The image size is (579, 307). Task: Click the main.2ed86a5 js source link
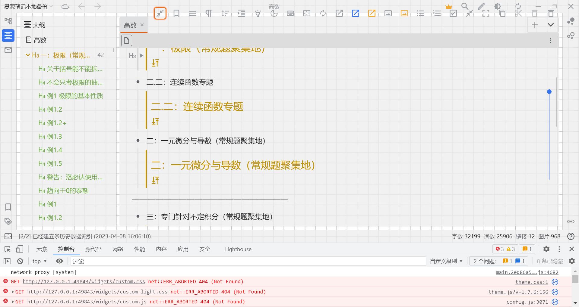tap(527, 272)
